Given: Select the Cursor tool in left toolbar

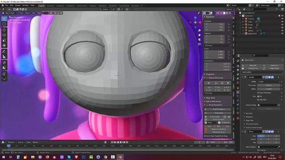Looking at the screenshot, I should pos(4,24).
